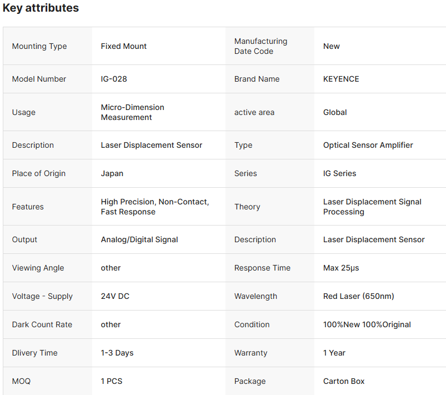Select the Analog/Digital Signal output value
This screenshot has height=395, width=446.
click(x=139, y=239)
